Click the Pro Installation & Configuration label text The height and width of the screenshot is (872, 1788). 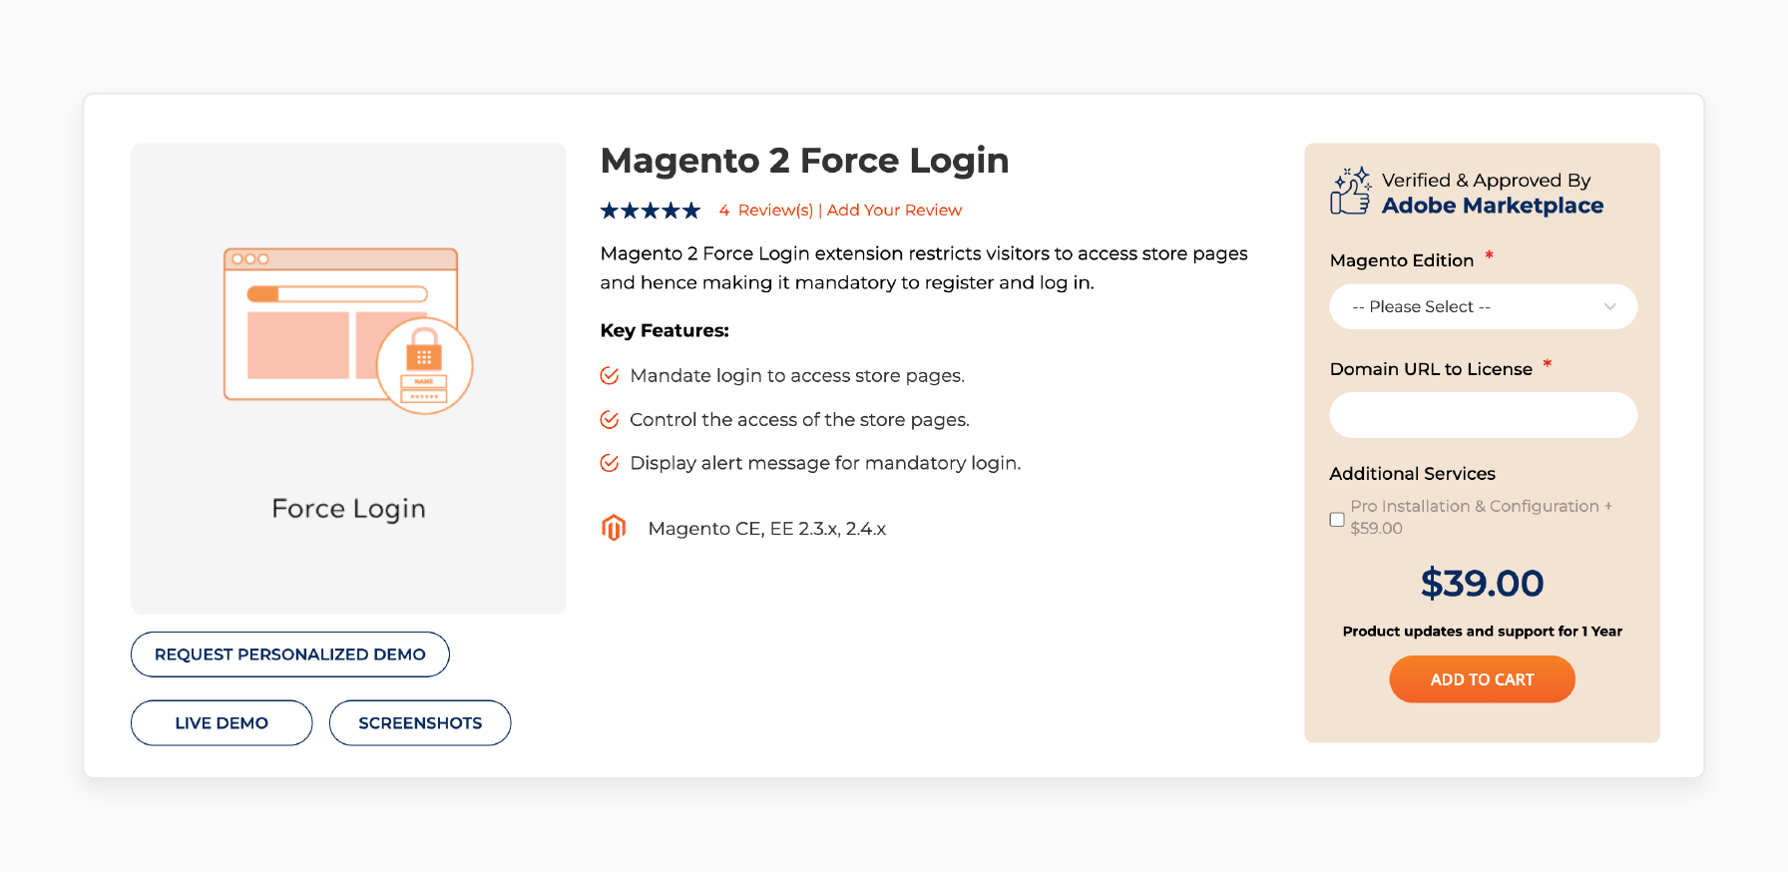pyautogui.click(x=1481, y=517)
